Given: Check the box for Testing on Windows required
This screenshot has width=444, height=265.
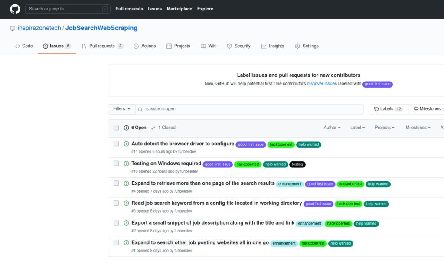Looking at the screenshot, I should coord(116,164).
